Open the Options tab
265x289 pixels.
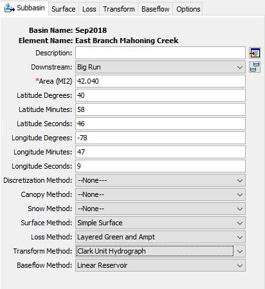(x=188, y=9)
